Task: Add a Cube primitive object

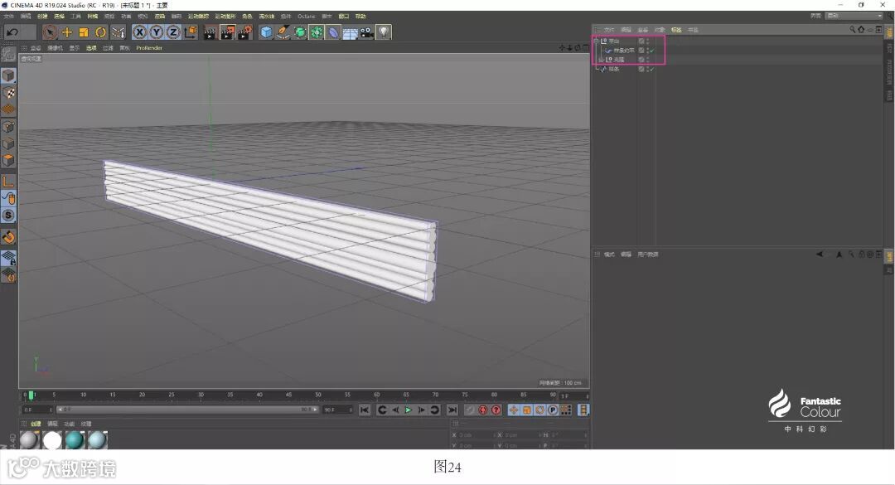Action: 266,32
